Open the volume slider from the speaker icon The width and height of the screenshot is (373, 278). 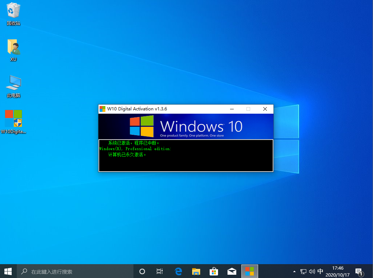312,271
